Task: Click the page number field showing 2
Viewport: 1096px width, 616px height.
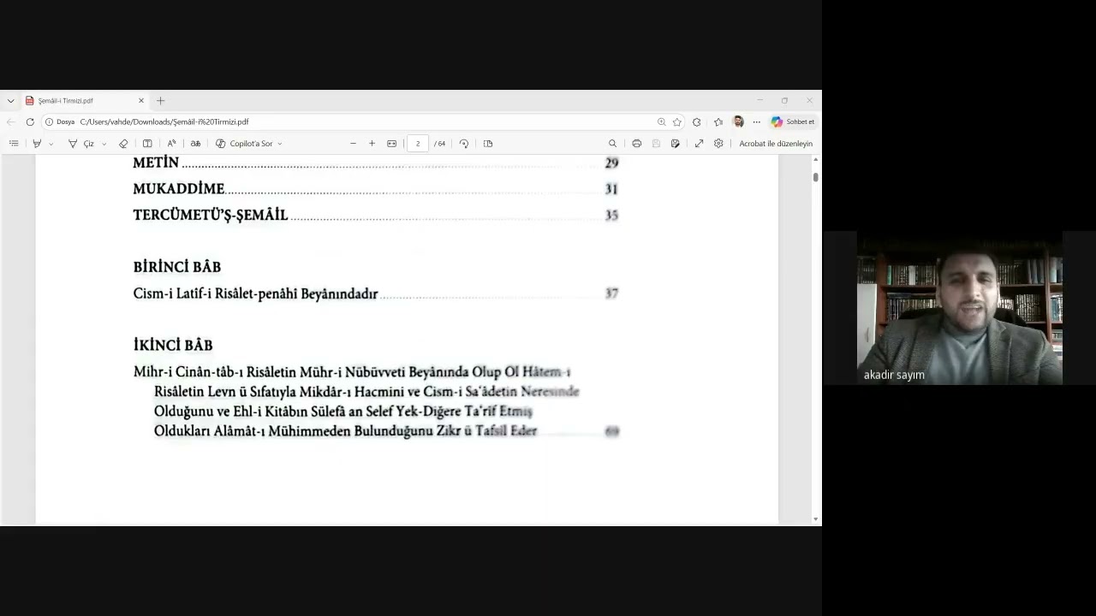Action: coord(418,144)
